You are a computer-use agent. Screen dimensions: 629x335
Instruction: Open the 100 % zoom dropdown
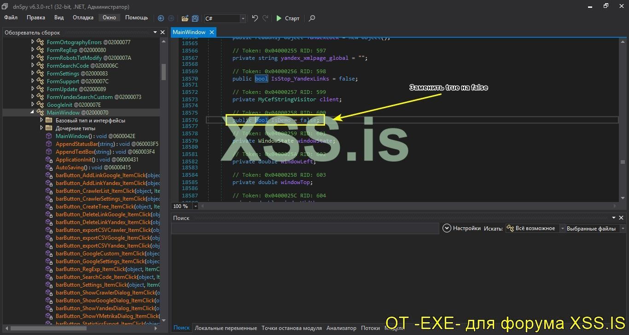196,206
